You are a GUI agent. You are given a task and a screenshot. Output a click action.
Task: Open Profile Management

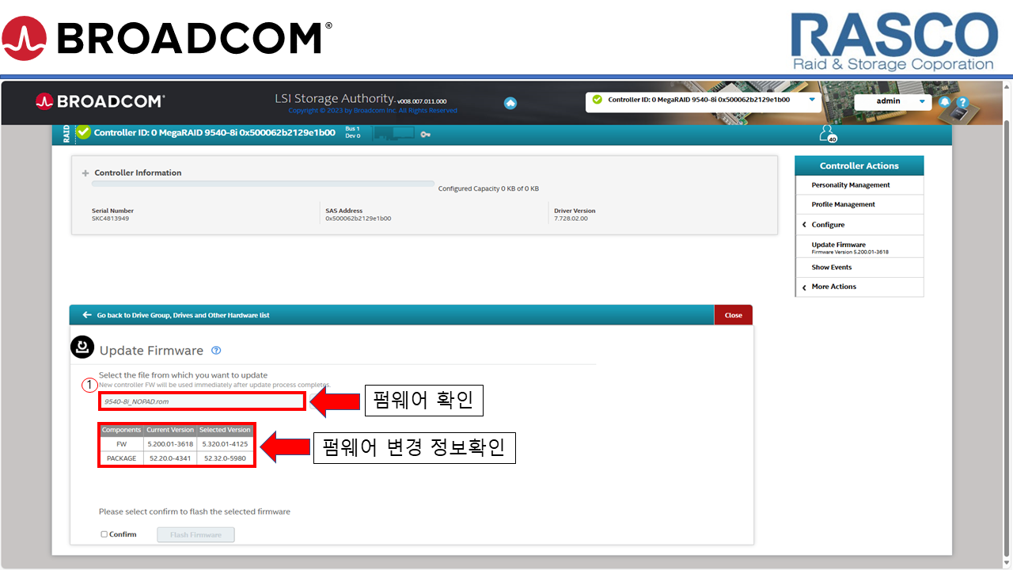859,204
